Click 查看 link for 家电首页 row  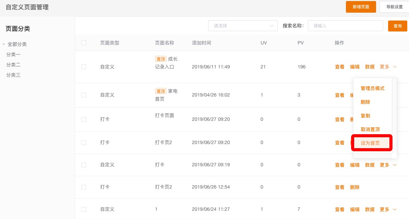[x=339, y=95]
